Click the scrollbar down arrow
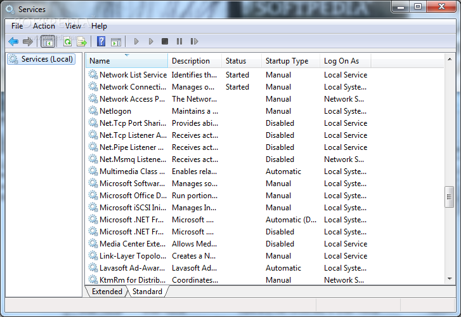Screen dimensions: 461x317 pos(450,278)
